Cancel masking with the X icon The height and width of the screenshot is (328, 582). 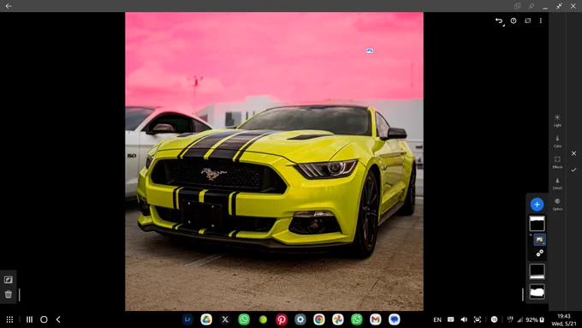point(573,153)
